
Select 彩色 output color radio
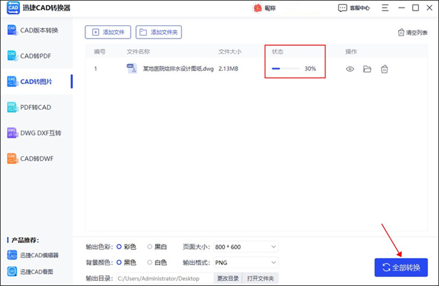(119, 247)
